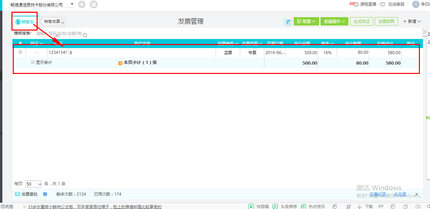Toggle the 显示合计 checkbox
Image resolution: width=430 pixels, height=209 pixels.
33,62
